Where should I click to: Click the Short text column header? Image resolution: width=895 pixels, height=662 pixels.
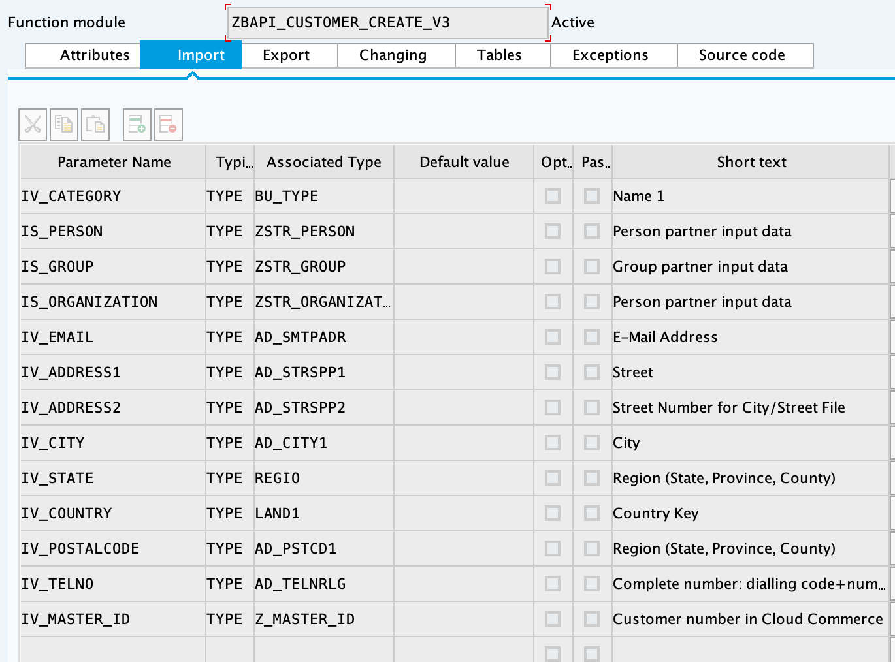coord(751,162)
